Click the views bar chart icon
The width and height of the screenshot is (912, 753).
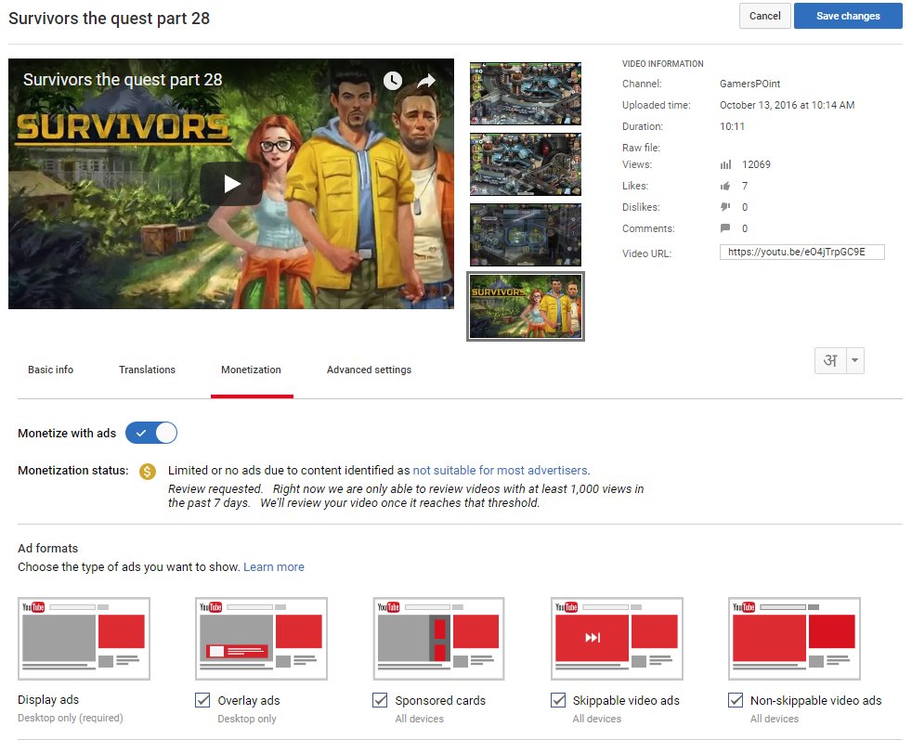coord(725,164)
